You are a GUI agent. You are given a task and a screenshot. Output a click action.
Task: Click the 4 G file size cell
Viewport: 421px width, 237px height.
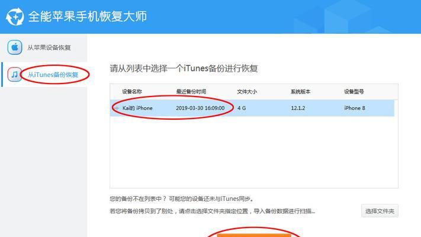(242, 108)
